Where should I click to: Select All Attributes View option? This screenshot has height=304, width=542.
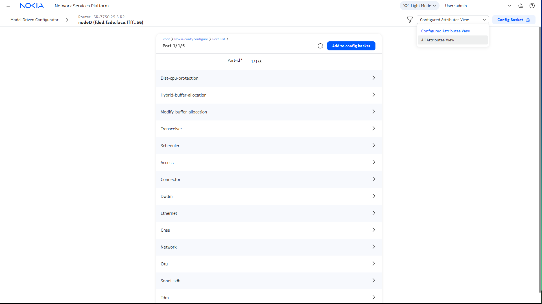coord(438,40)
